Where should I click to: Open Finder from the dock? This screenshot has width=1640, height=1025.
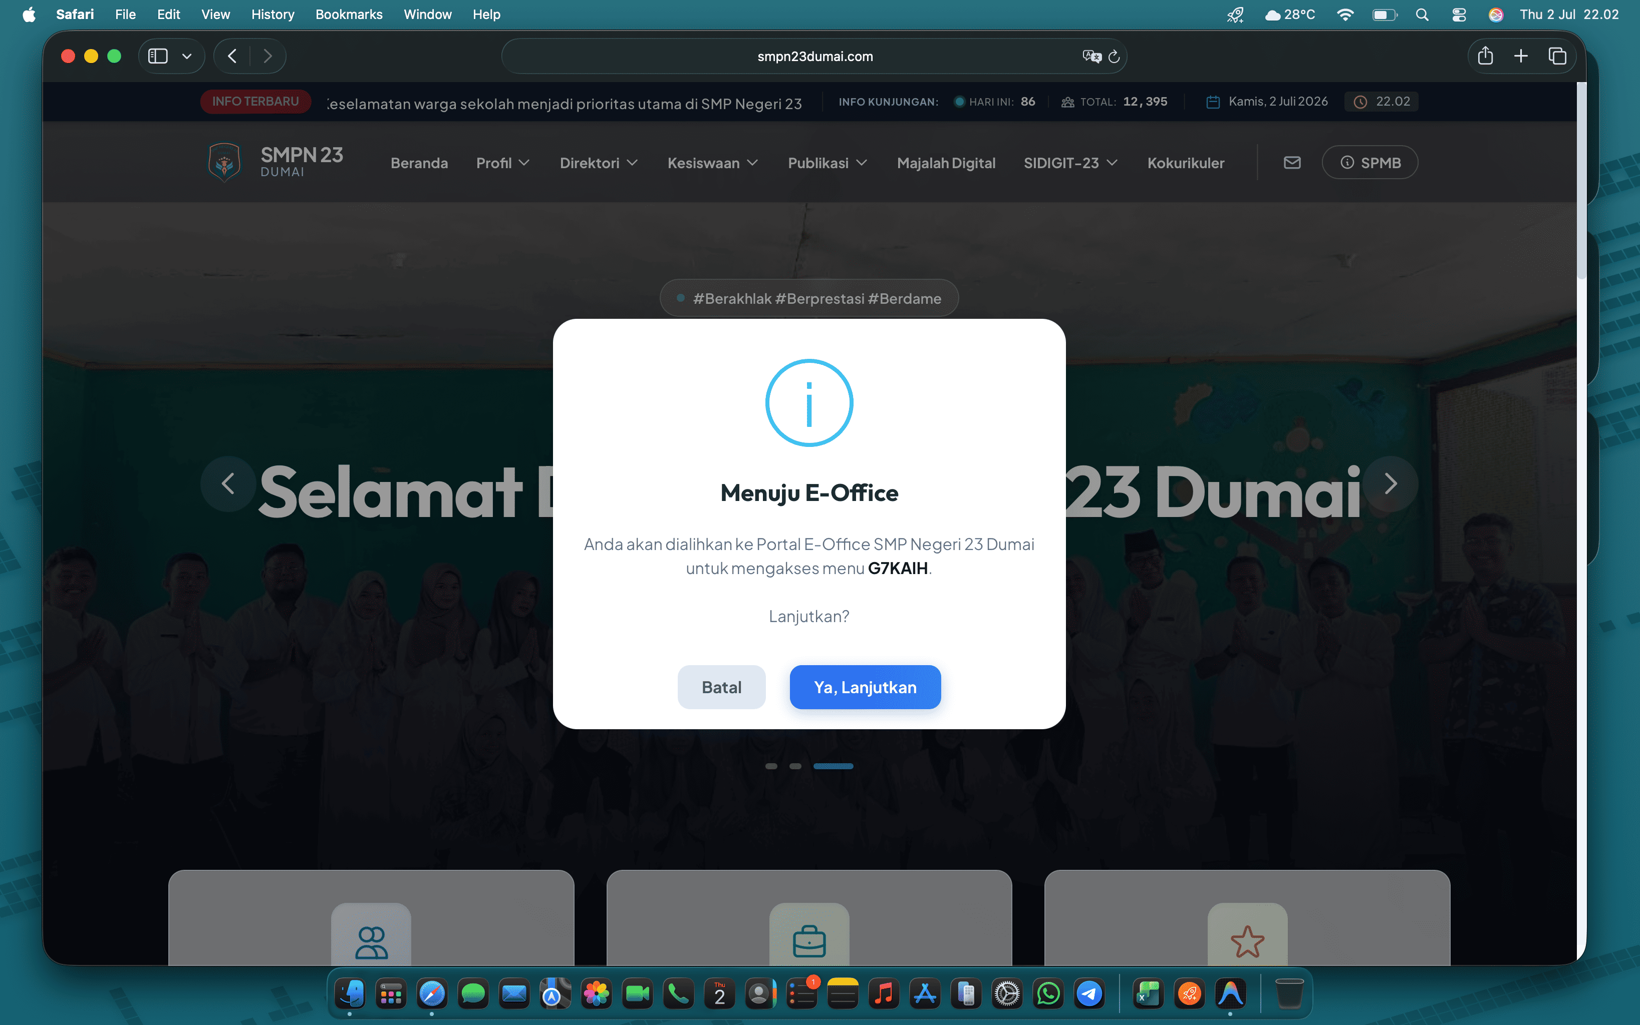(350, 994)
